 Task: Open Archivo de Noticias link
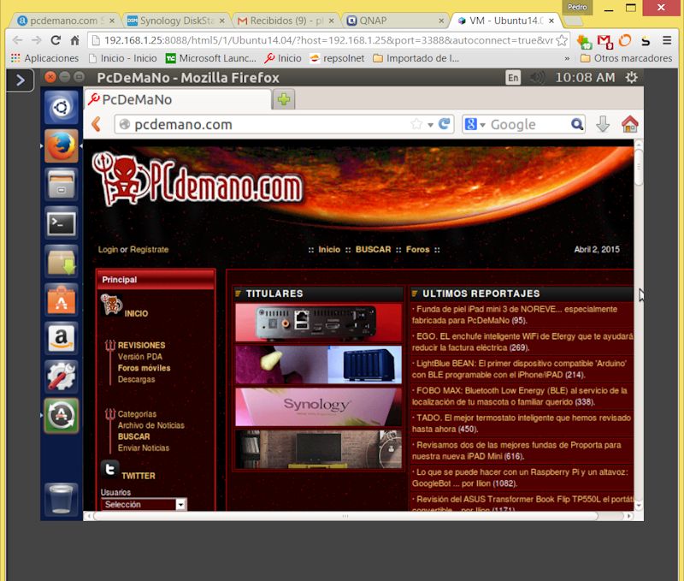click(x=151, y=425)
